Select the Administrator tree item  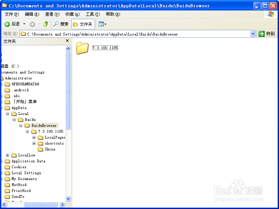[18, 78]
